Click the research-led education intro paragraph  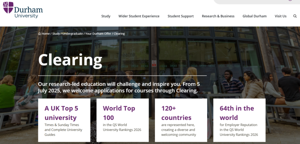click(x=119, y=87)
